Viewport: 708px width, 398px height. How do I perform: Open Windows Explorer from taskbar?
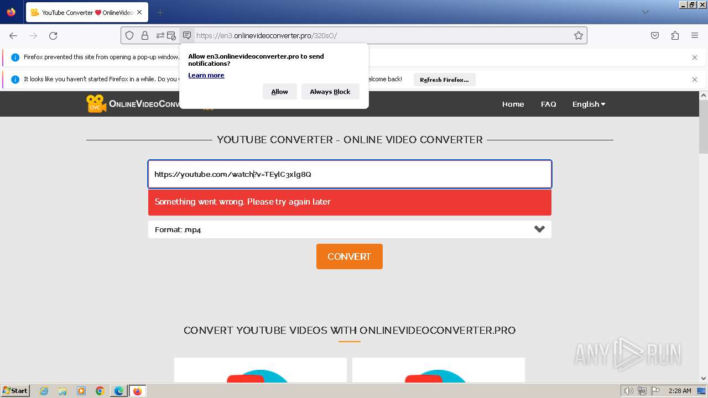pos(63,391)
